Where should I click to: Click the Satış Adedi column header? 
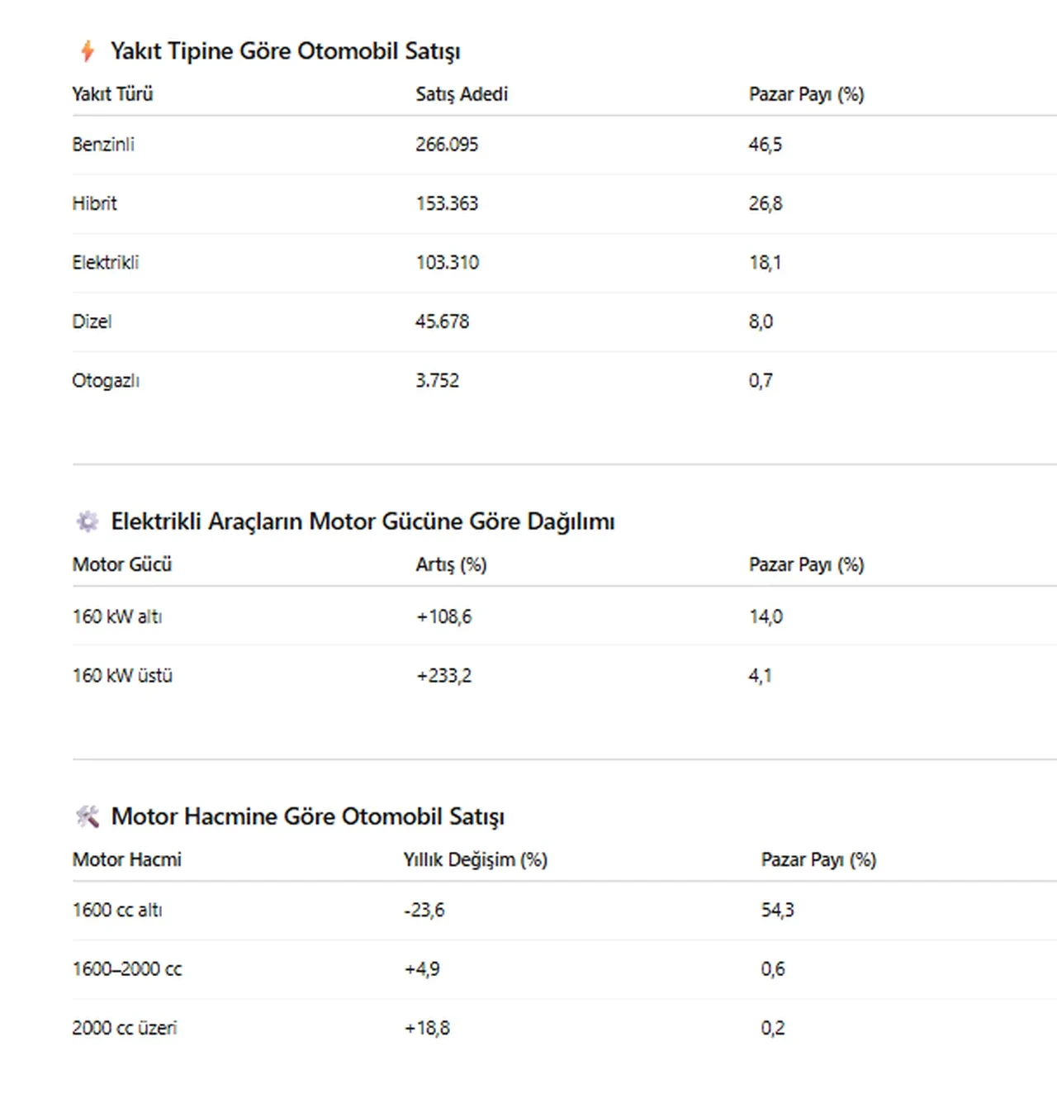tap(462, 94)
